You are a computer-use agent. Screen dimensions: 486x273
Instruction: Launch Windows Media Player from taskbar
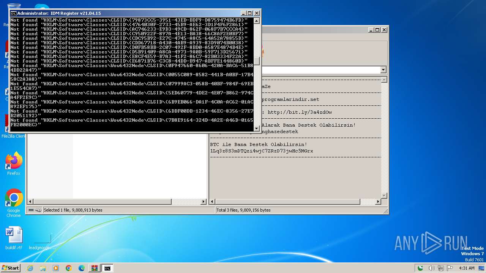tap(56, 268)
